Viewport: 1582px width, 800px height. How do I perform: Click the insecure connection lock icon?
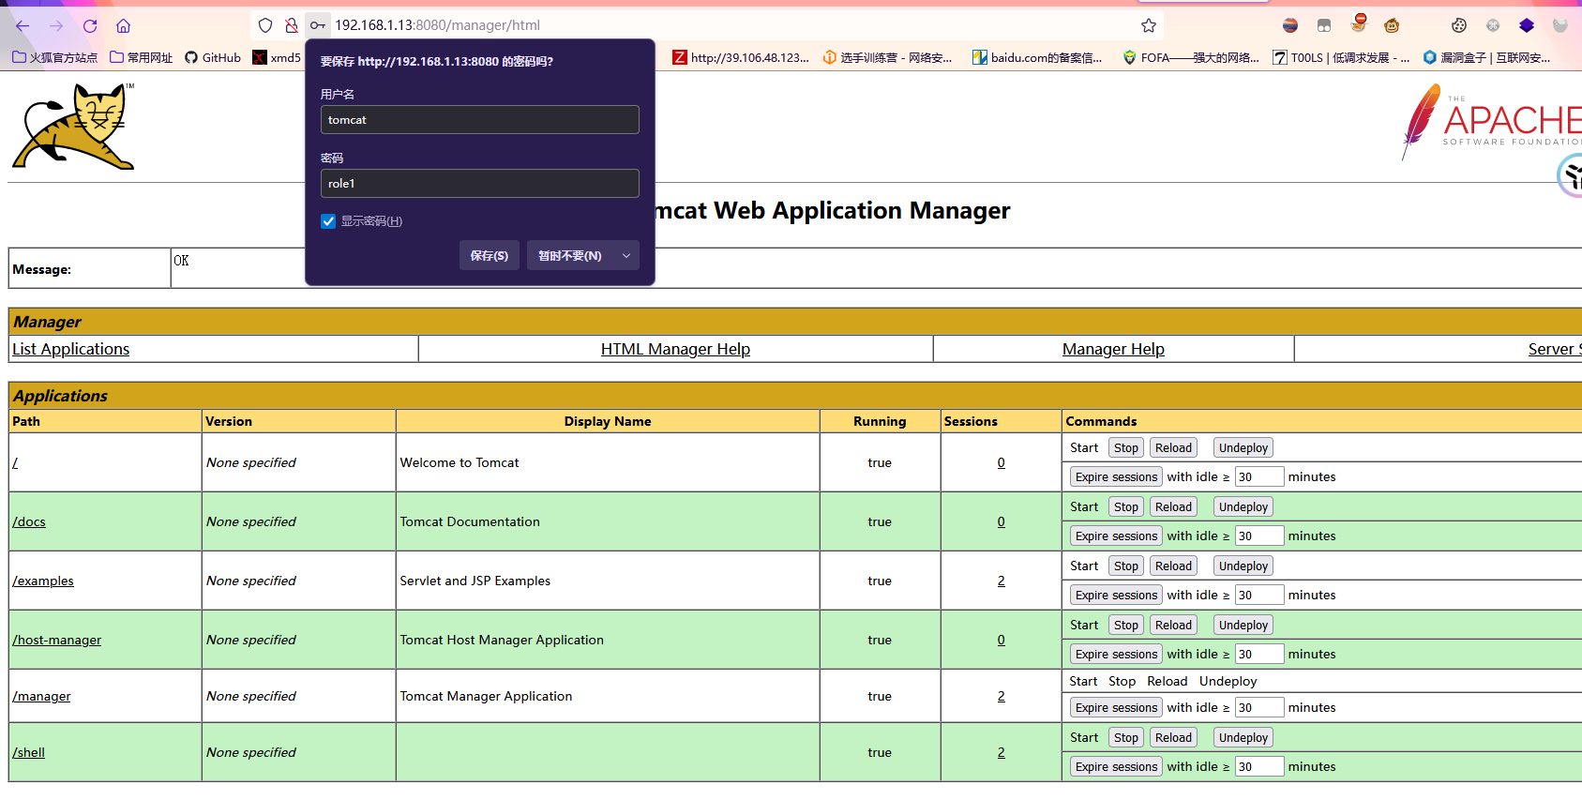click(292, 25)
